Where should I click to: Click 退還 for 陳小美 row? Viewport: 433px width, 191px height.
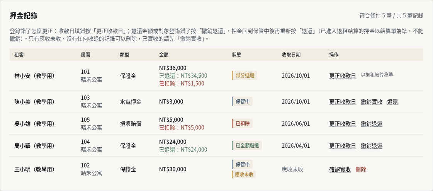click(392, 102)
